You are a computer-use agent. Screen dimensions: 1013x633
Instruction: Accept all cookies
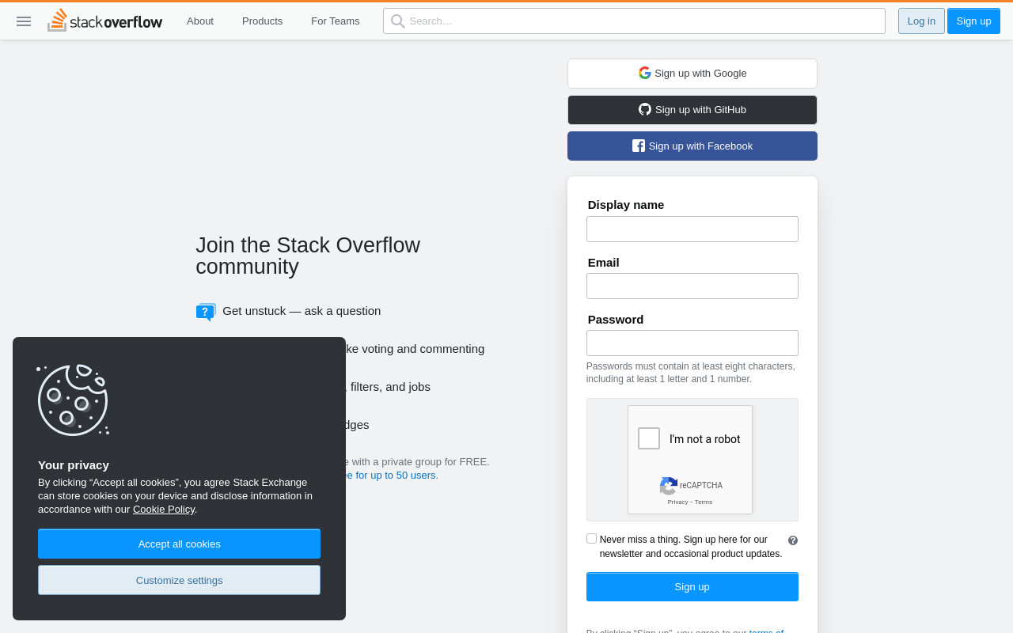pyautogui.click(x=179, y=544)
